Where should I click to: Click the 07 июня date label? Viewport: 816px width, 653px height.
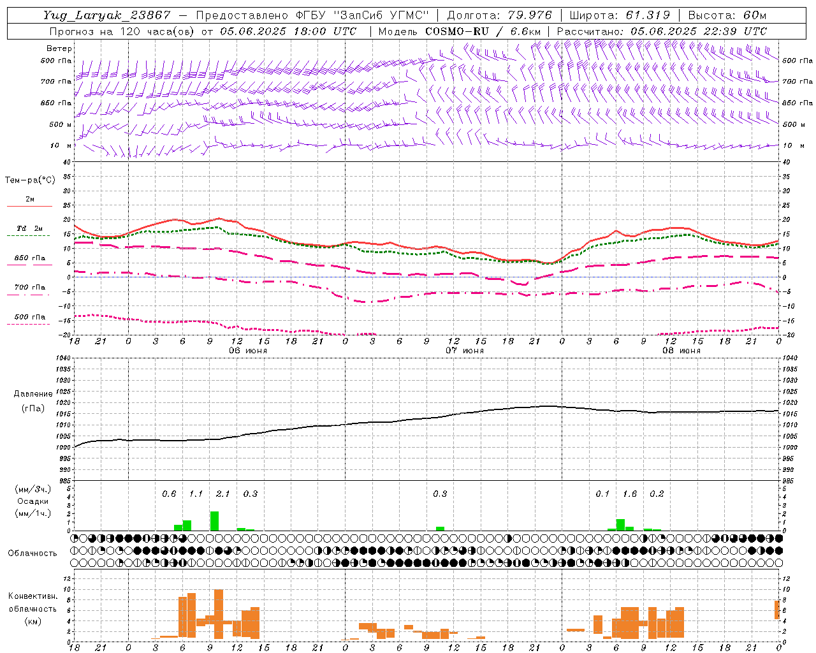click(464, 351)
